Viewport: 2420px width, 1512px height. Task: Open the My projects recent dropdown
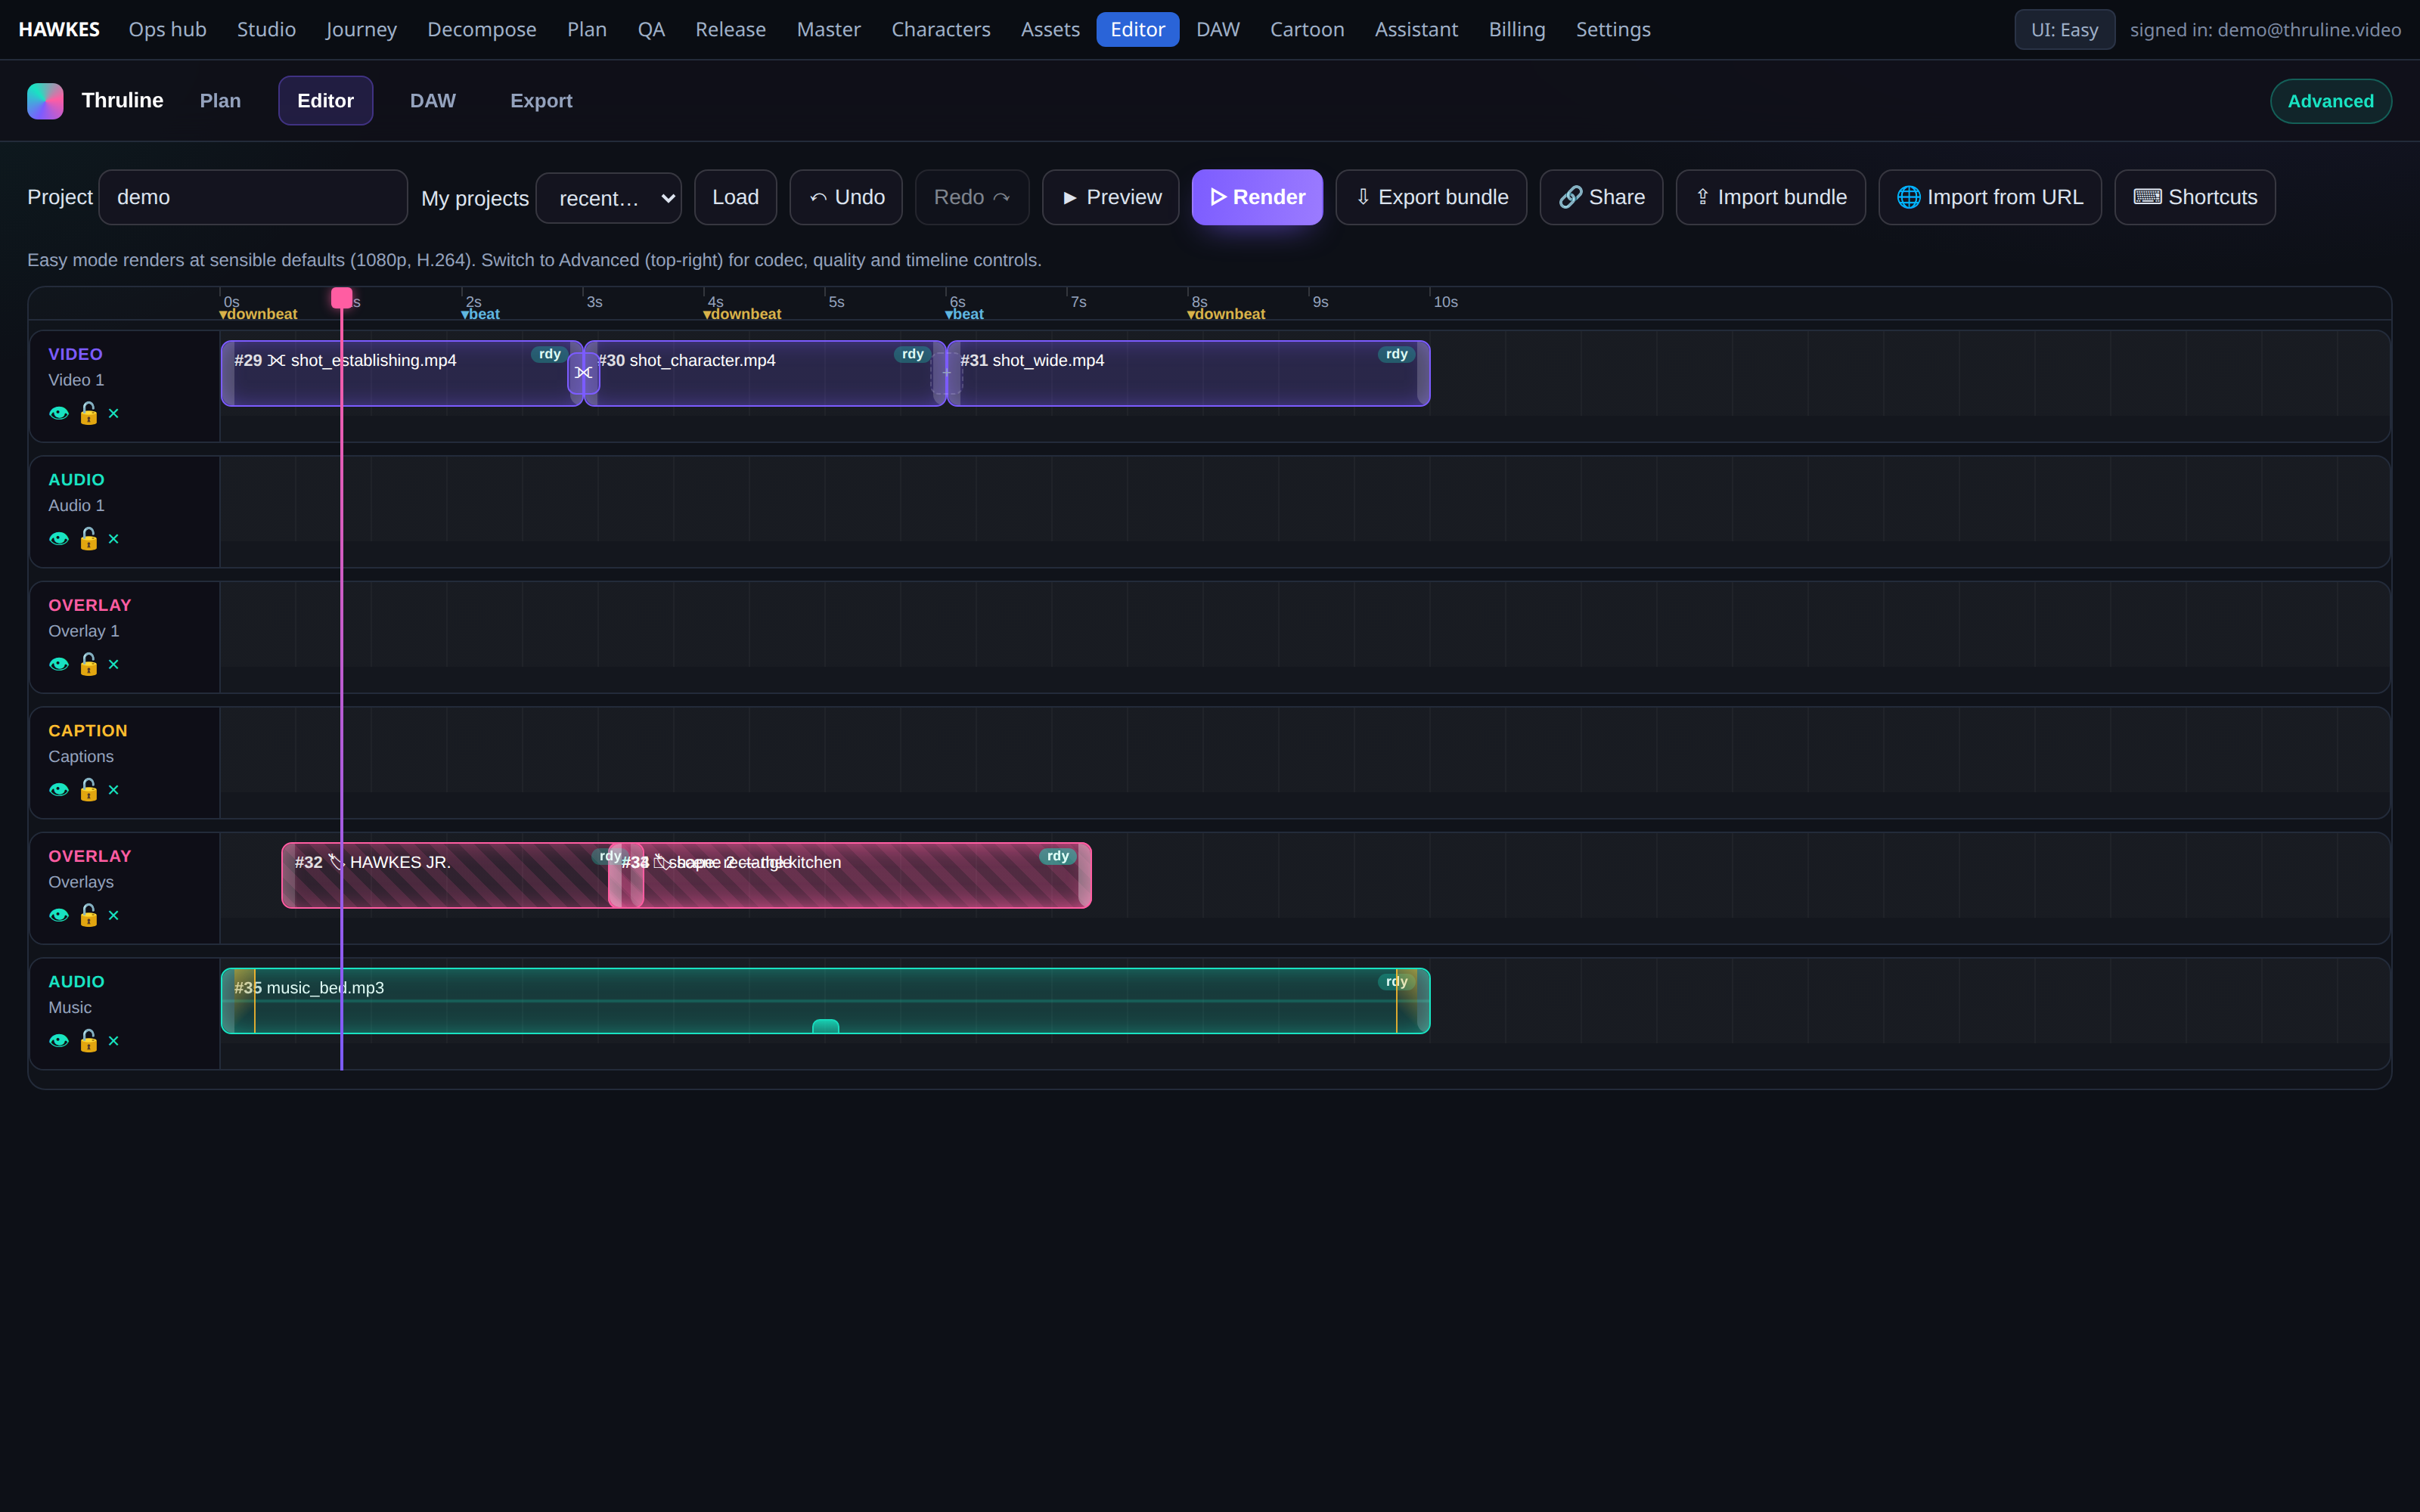tap(608, 198)
